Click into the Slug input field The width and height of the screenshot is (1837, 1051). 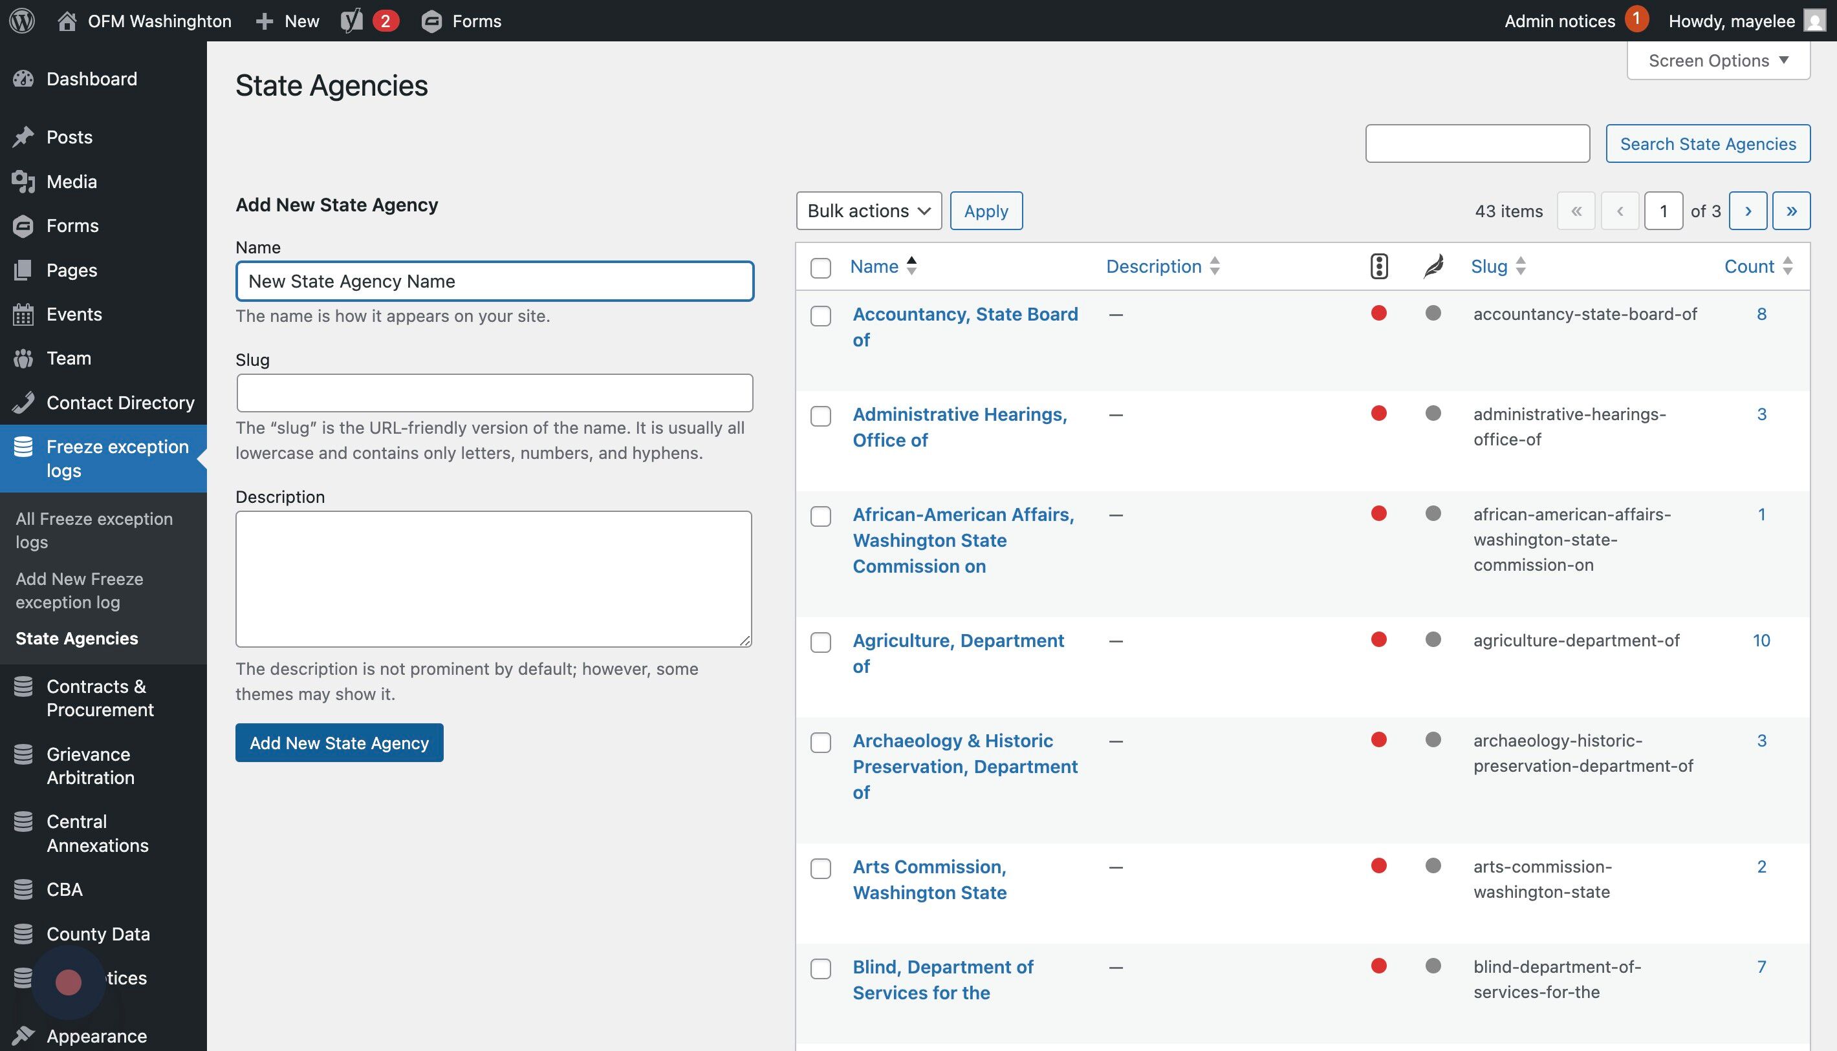click(x=494, y=393)
